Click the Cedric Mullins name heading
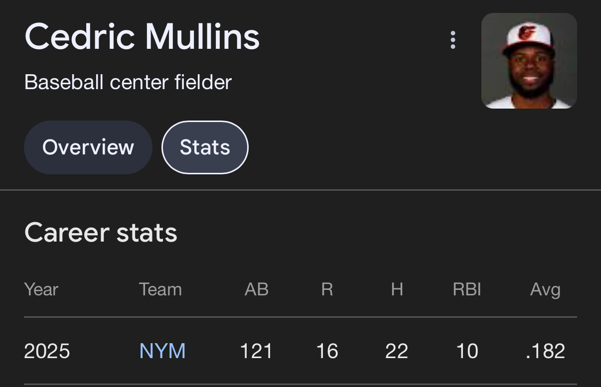Screen dimensions: 601x387 click(x=142, y=37)
